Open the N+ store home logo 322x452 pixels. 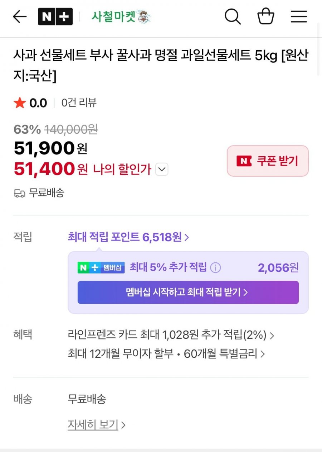click(x=55, y=16)
